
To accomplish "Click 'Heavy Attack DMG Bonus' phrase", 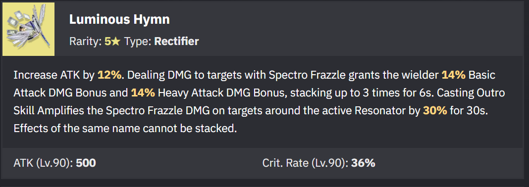I will point(221,93).
